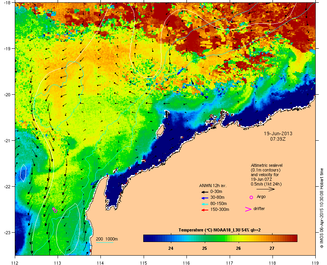Click the green 25°C region of colorbar
327x265 pixels.
[x=205, y=238]
